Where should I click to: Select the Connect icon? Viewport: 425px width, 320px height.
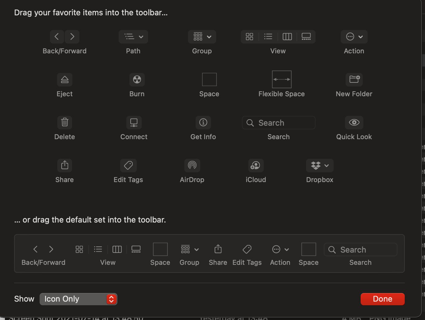(x=134, y=122)
